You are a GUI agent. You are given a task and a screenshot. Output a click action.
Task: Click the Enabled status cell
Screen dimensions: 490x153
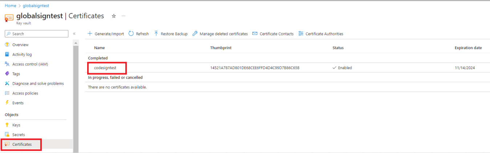[342, 68]
